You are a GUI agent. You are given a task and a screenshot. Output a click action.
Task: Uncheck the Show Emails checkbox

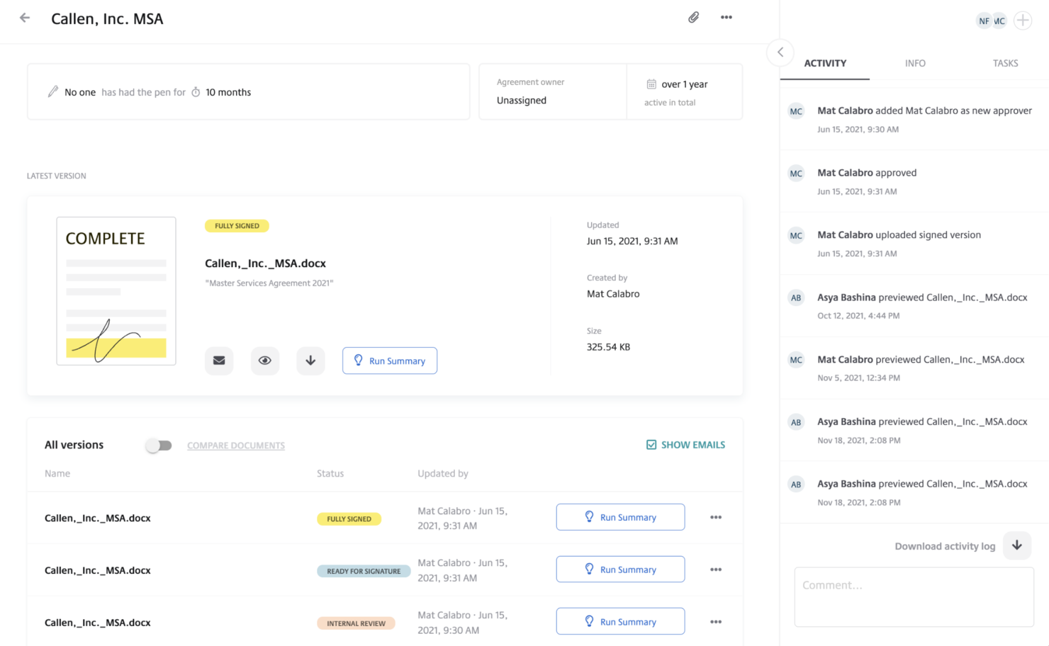click(x=651, y=444)
